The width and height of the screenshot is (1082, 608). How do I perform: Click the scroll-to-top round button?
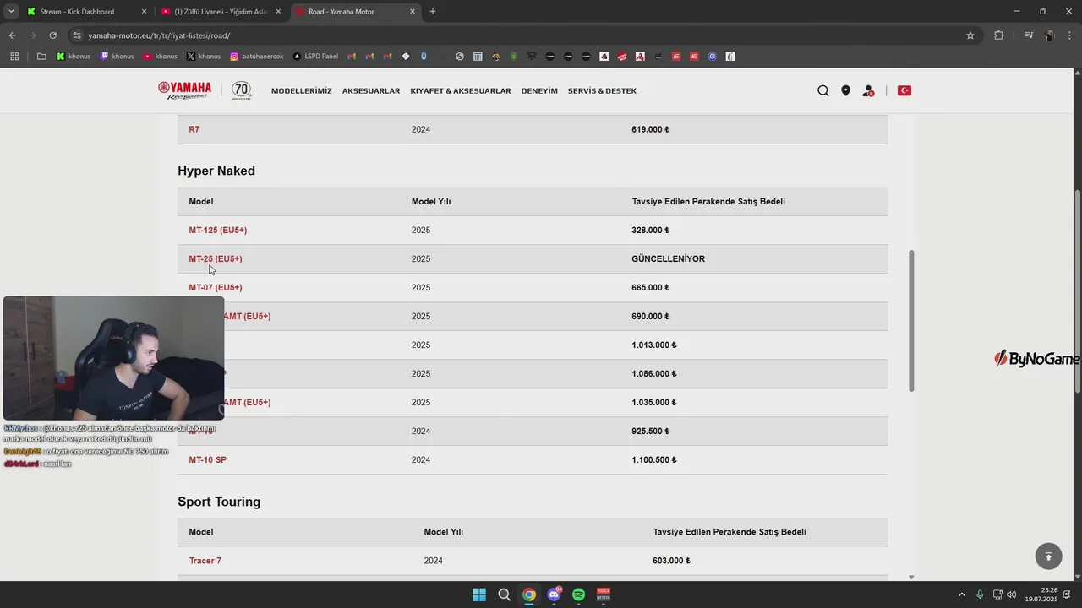coord(1048,556)
